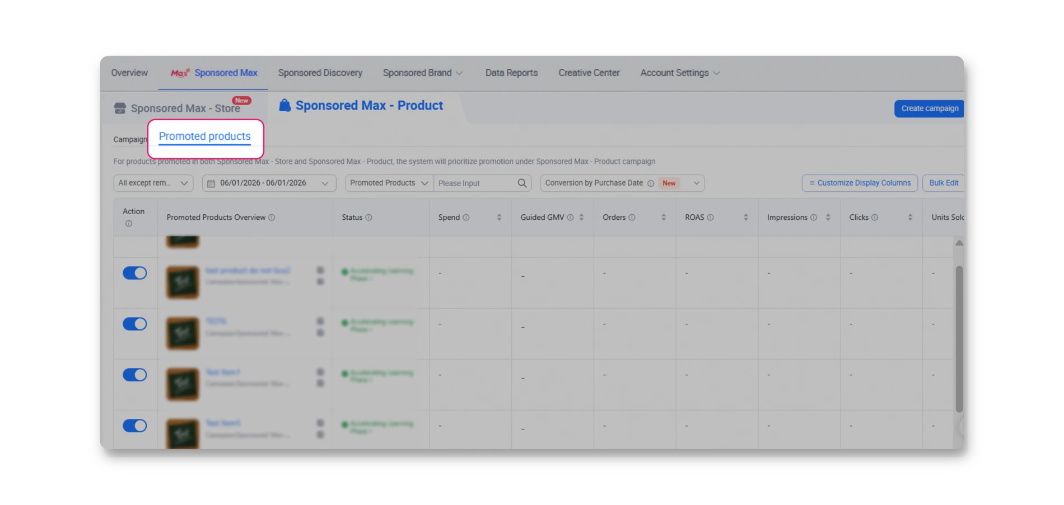Toggle off the first visible product switch
The height and width of the screenshot is (505, 1064).
click(x=135, y=273)
